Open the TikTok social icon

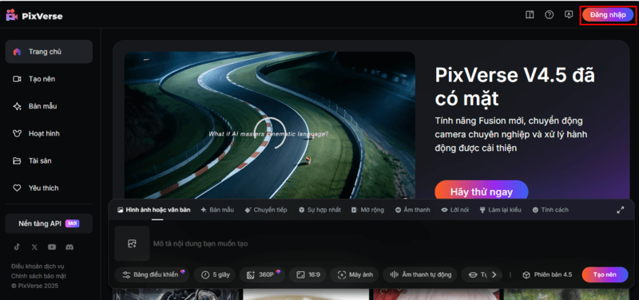point(17,247)
